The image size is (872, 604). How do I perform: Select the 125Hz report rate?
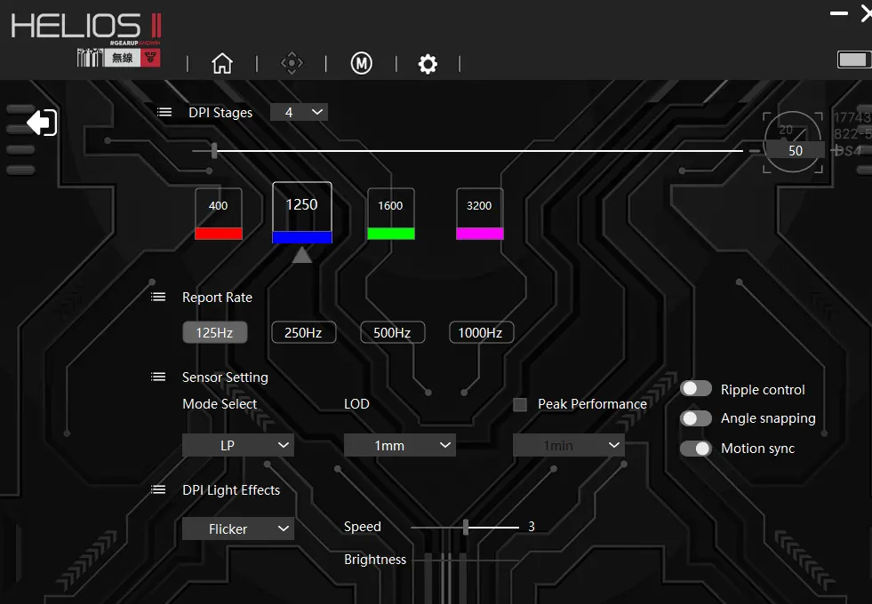(x=214, y=332)
